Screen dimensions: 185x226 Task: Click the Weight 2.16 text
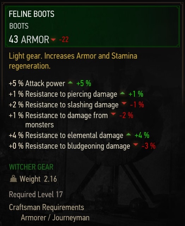pyautogui.click(x=38, y=179)
